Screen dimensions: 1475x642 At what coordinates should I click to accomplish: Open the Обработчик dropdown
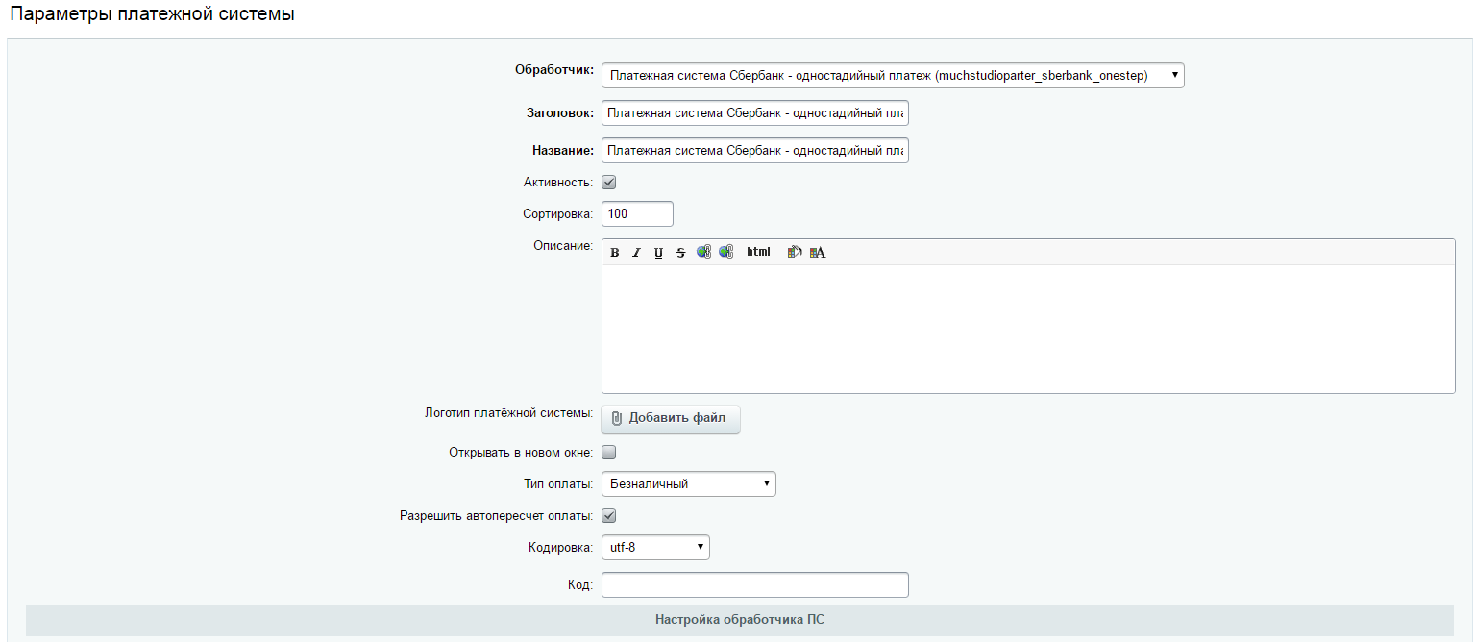[892, 76]
